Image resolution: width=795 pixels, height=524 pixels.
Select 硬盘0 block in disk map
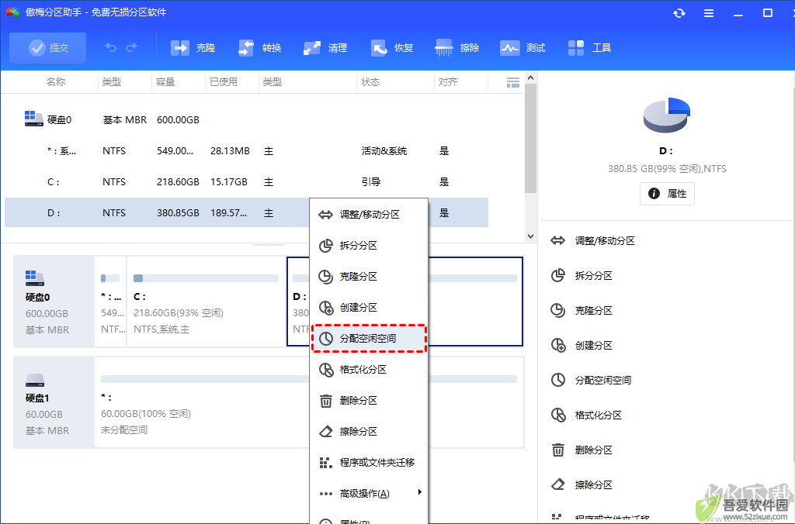pyautogui.click(x=54, y=302)
